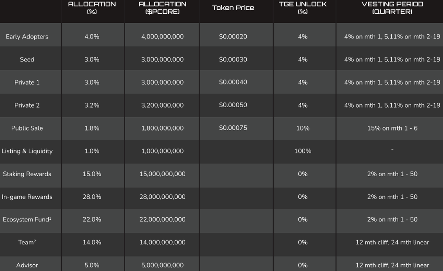Select the Seed row label
The height and width of the screenshot is (271, 443).
pyautogui.click(x=27, y=59)
